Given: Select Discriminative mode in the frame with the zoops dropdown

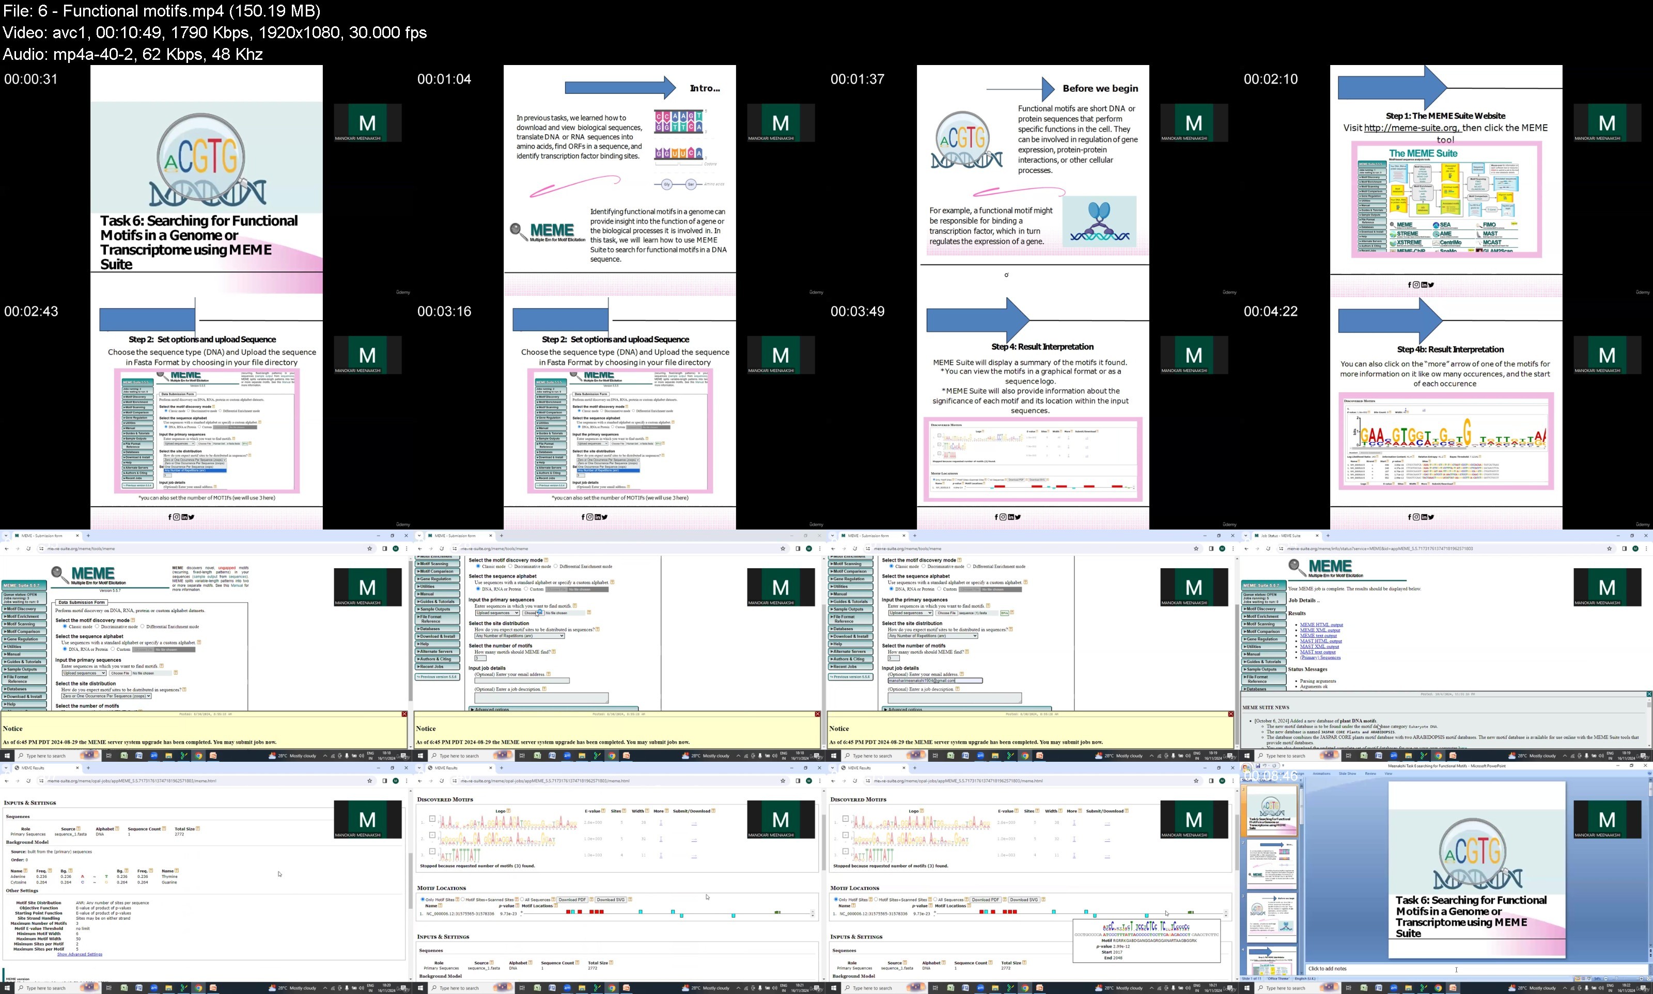Looking at the screenshot, I should [x=98, y=627].
